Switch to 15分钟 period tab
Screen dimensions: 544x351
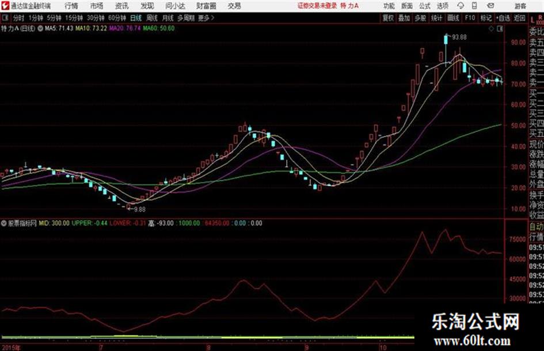pyautogui.click(x=74, y=18)
